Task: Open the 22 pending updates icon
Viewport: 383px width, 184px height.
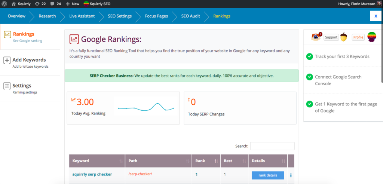Action: (37, 4)
